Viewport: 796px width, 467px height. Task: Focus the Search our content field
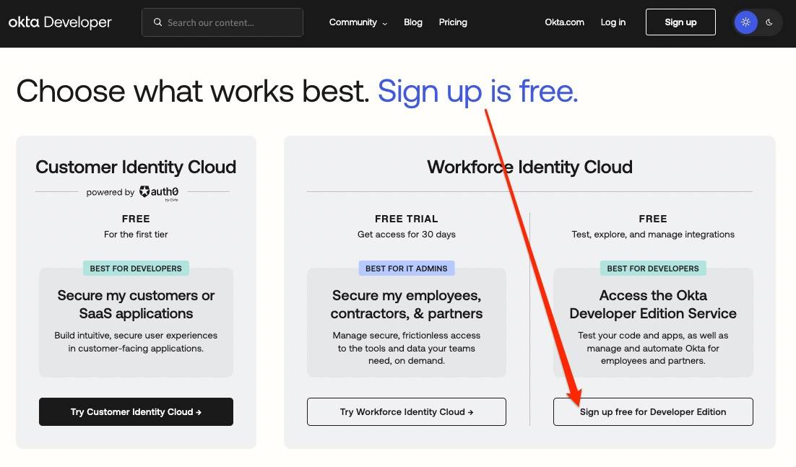point(222,22)
